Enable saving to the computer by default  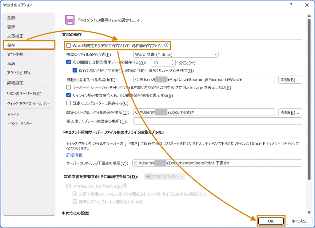tap(69, 103)
